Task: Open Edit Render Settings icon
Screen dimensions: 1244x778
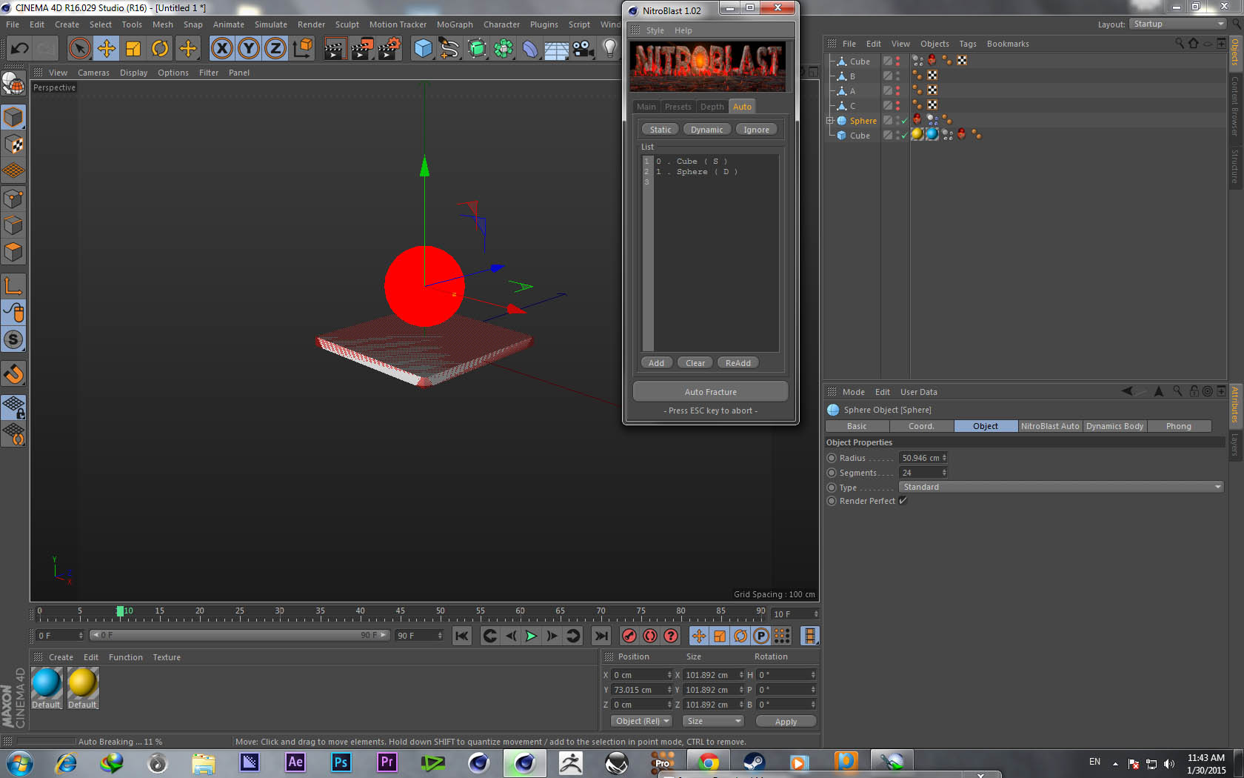Action: pyautogui.click(x=389, y=49)
